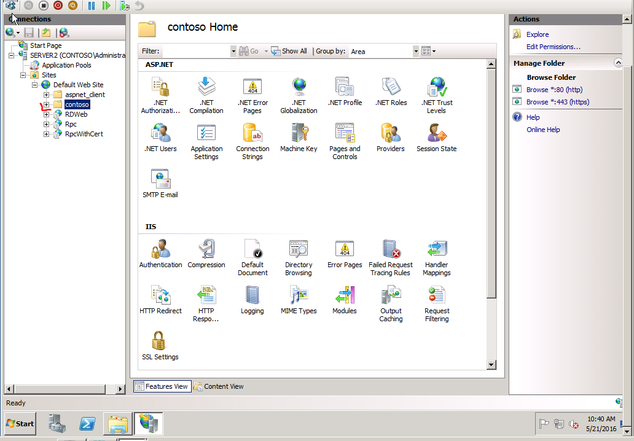This screenshot has height=441, width=634.
Task: Collapse the SERVER2 tree node
Action: point(11,55)
